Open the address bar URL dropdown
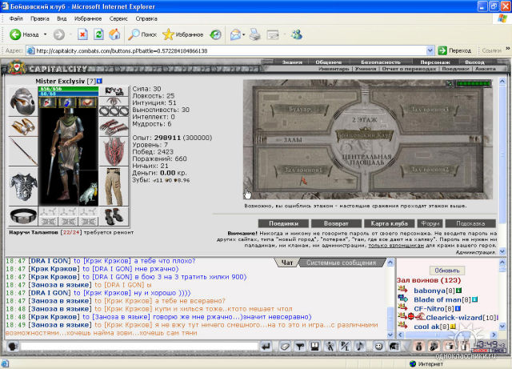Screen dimensions: 512x369 430,50
